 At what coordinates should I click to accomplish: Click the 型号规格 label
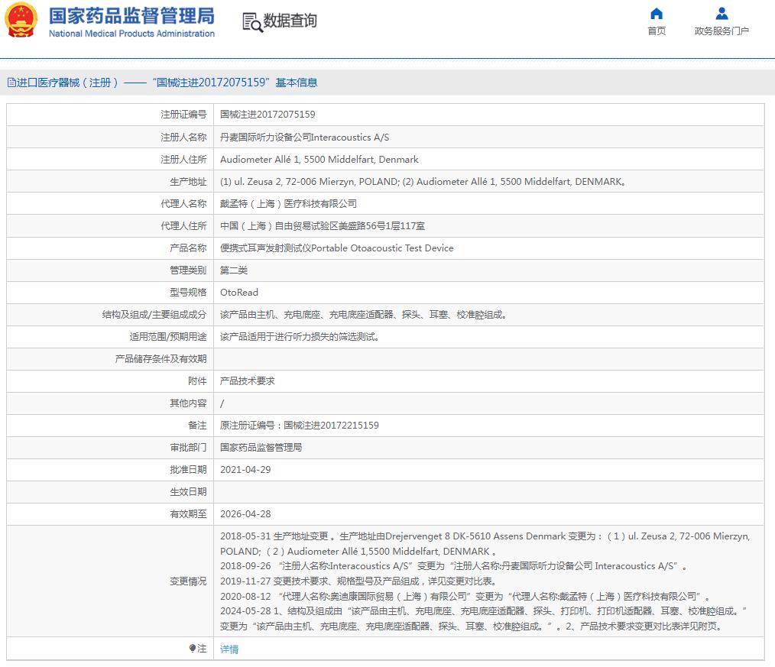(188, 293)
